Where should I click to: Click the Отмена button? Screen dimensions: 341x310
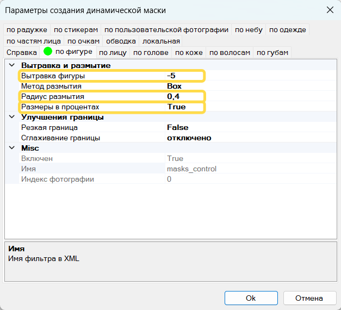308,298
